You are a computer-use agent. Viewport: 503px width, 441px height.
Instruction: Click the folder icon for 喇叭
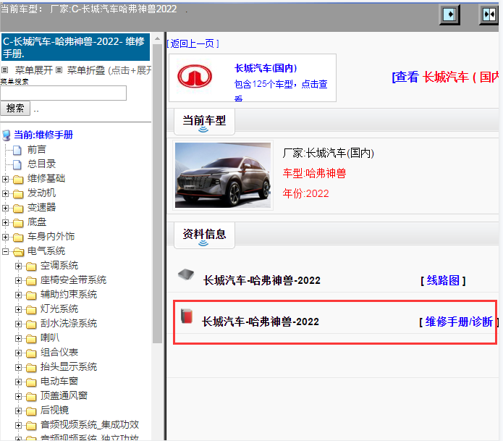tap(31, 338)
